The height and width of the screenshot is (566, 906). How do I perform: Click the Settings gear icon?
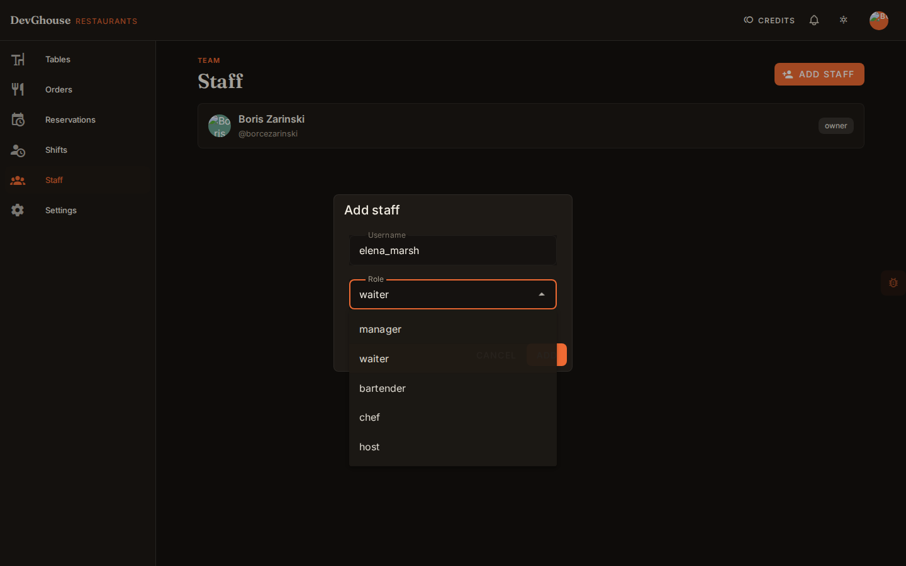(18, 210)
